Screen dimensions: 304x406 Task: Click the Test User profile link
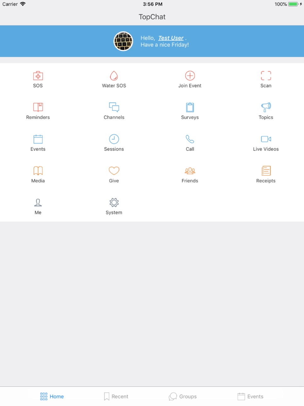click(x=171, y=38)
